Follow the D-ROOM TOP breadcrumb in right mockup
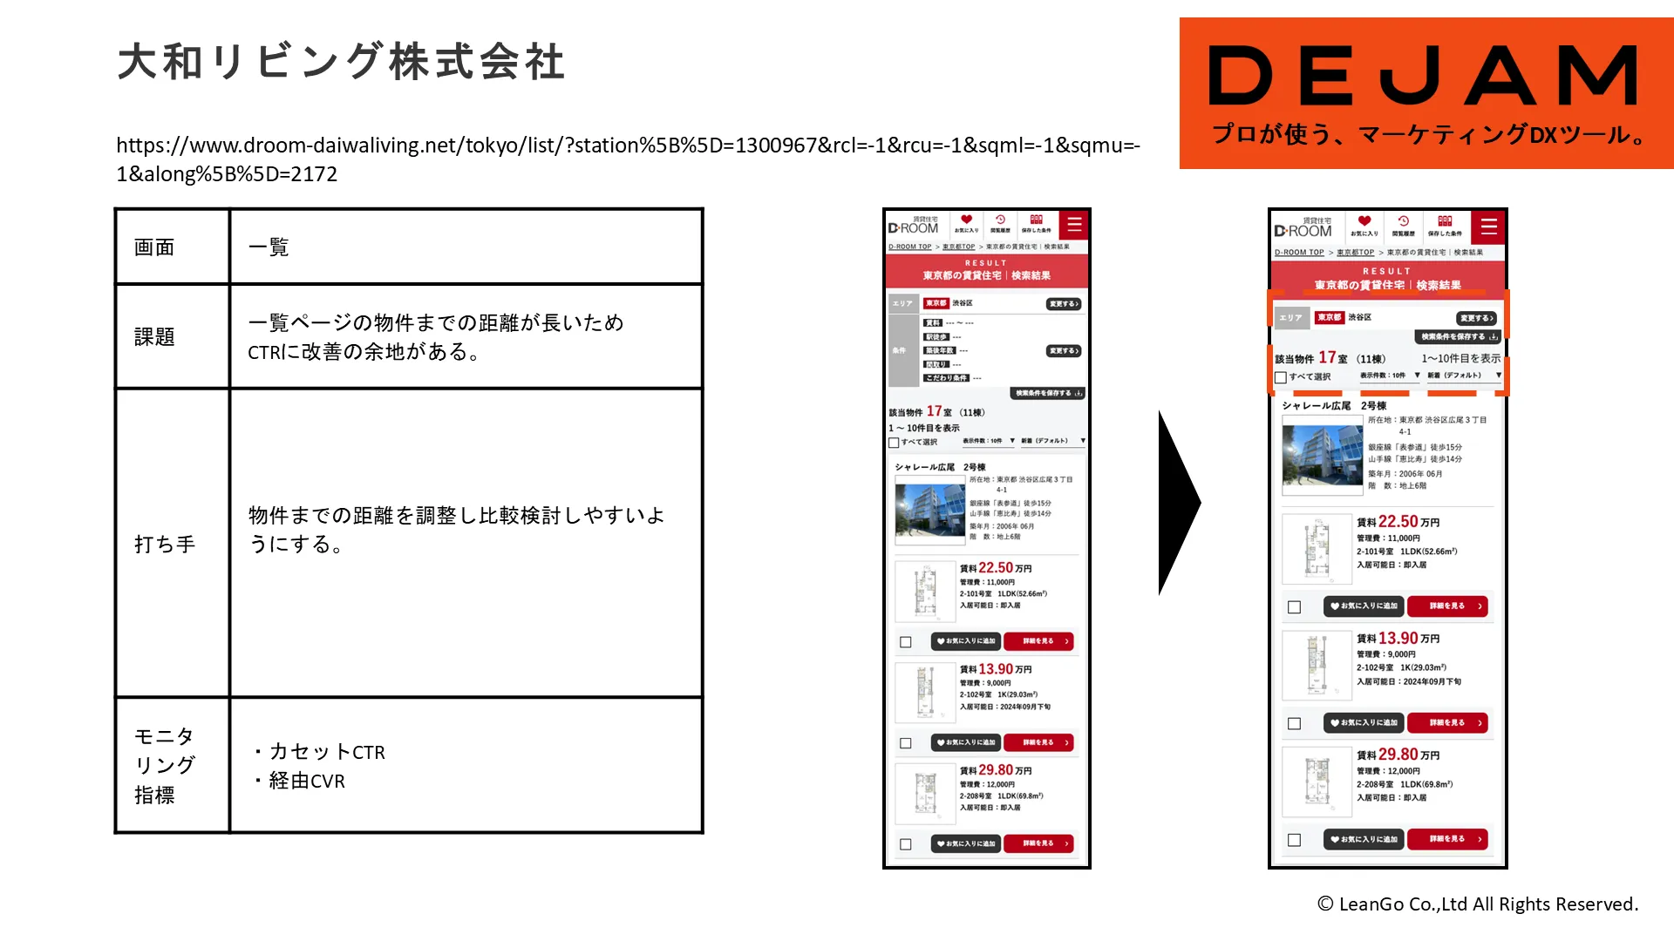This screenshot has height=941, width=1674. (x=1299, y=253)
